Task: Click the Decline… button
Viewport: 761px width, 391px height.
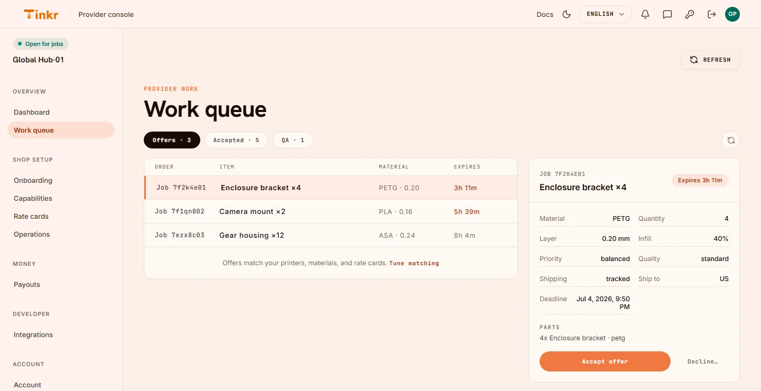Action: 702,361
